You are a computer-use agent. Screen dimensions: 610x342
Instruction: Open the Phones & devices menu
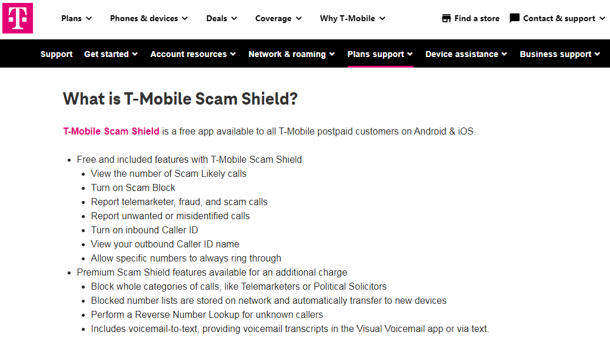pyautogui.click(x=148, y=18)
